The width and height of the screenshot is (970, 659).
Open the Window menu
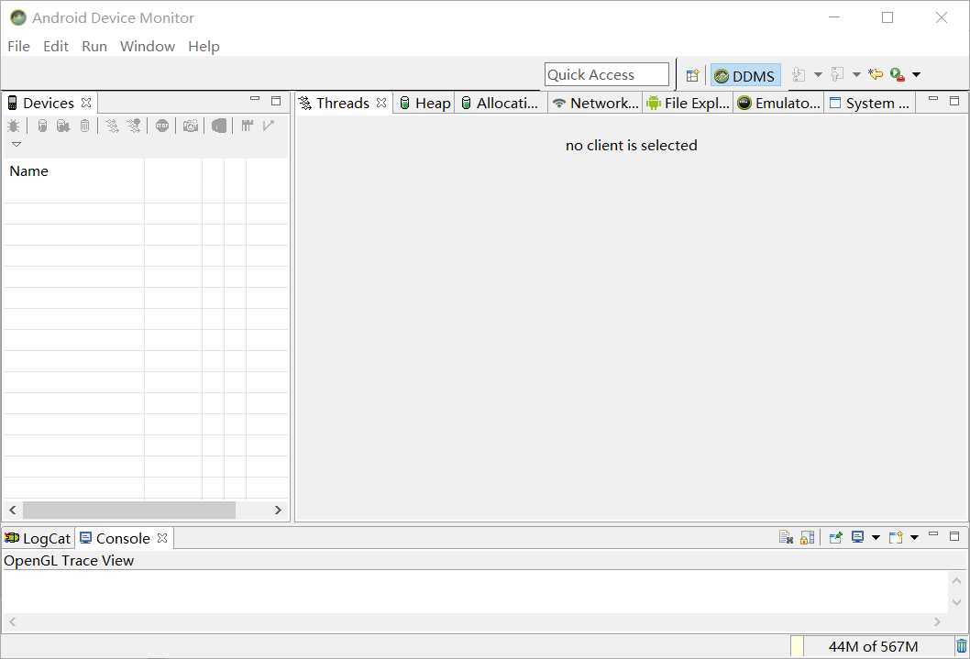148,47
